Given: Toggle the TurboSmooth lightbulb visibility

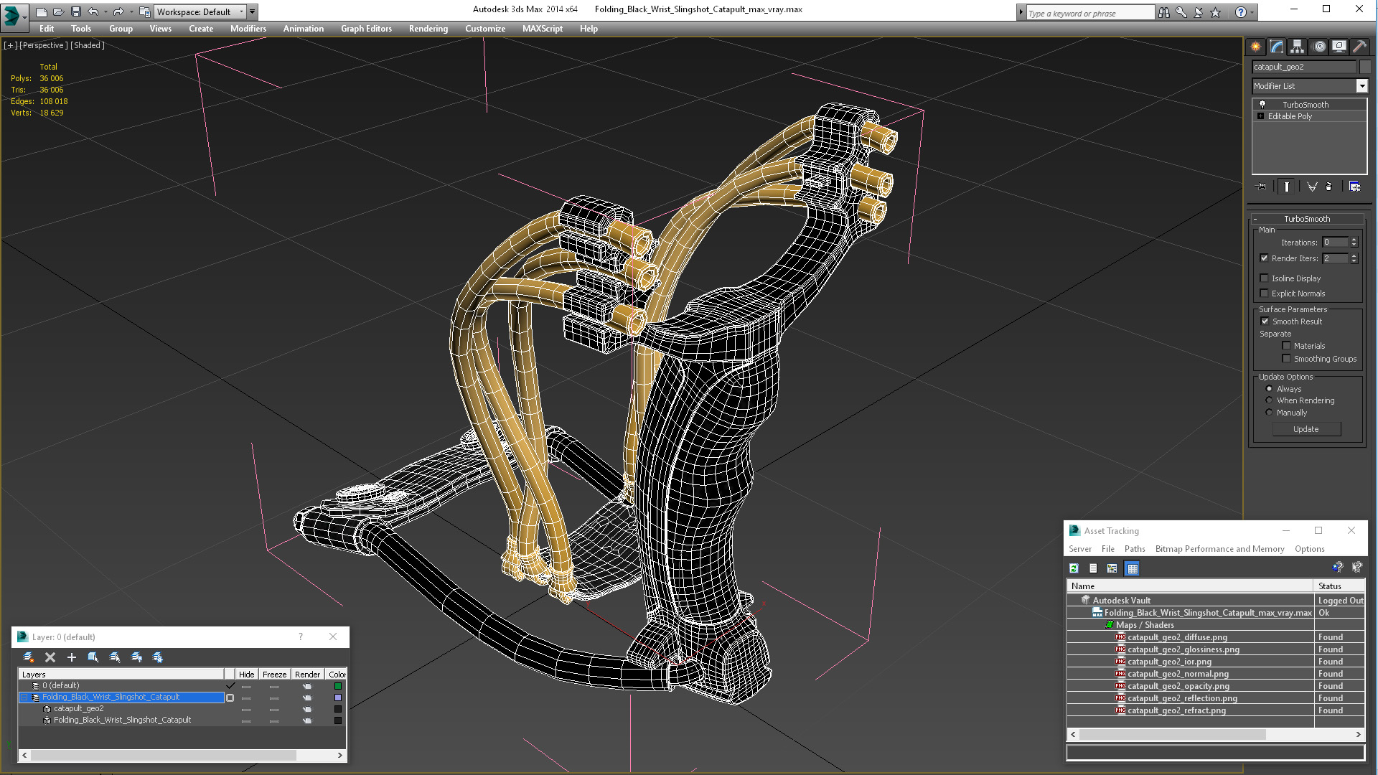Looking at the screenshot, I should pyautogui.click(x=1262, y=105).
